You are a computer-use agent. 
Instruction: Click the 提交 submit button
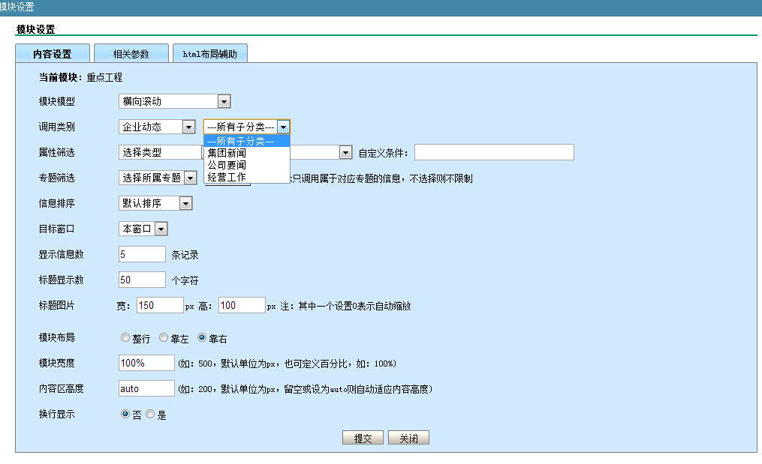[x=363, y=439]
